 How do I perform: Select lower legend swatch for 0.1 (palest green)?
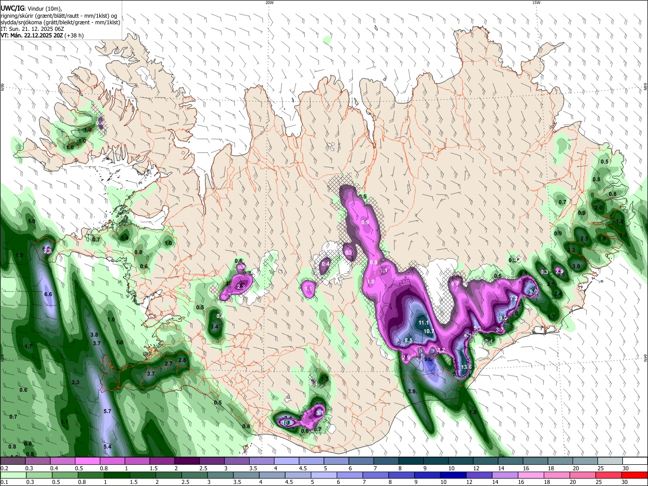click(13, 475)
